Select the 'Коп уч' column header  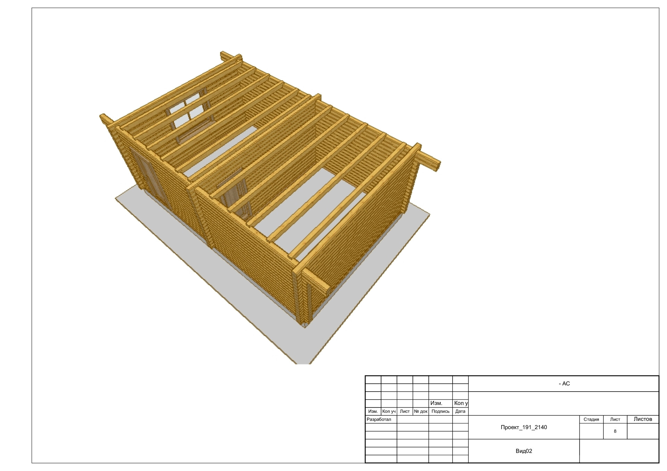(389, 411)
